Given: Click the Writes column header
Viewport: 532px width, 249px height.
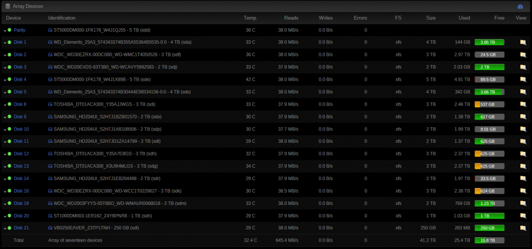Looking at the screenshot, I should [x=326, y=18].
